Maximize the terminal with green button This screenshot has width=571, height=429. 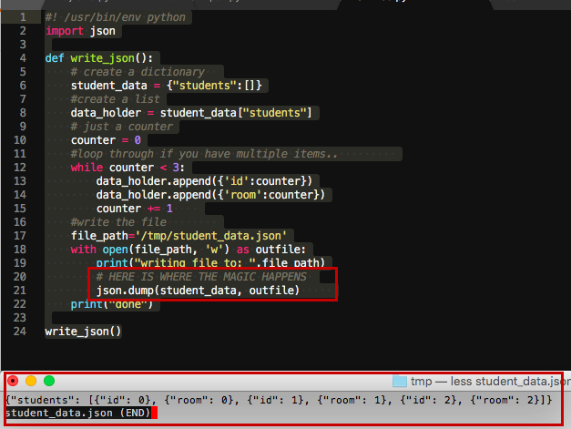click(x=49, y=381)
